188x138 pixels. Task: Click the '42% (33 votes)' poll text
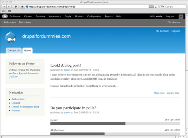(x=172, y=130)
